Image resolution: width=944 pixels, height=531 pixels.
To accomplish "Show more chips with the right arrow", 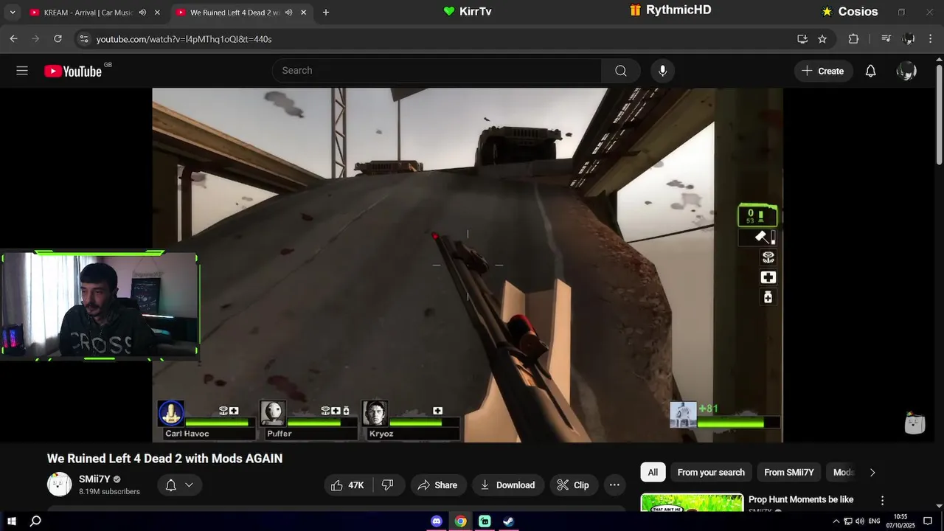I will click(872, 473).
